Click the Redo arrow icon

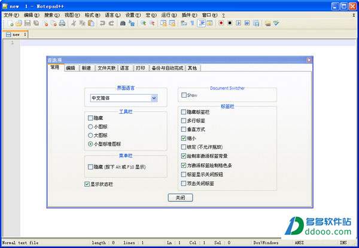[x=111, y=23]
